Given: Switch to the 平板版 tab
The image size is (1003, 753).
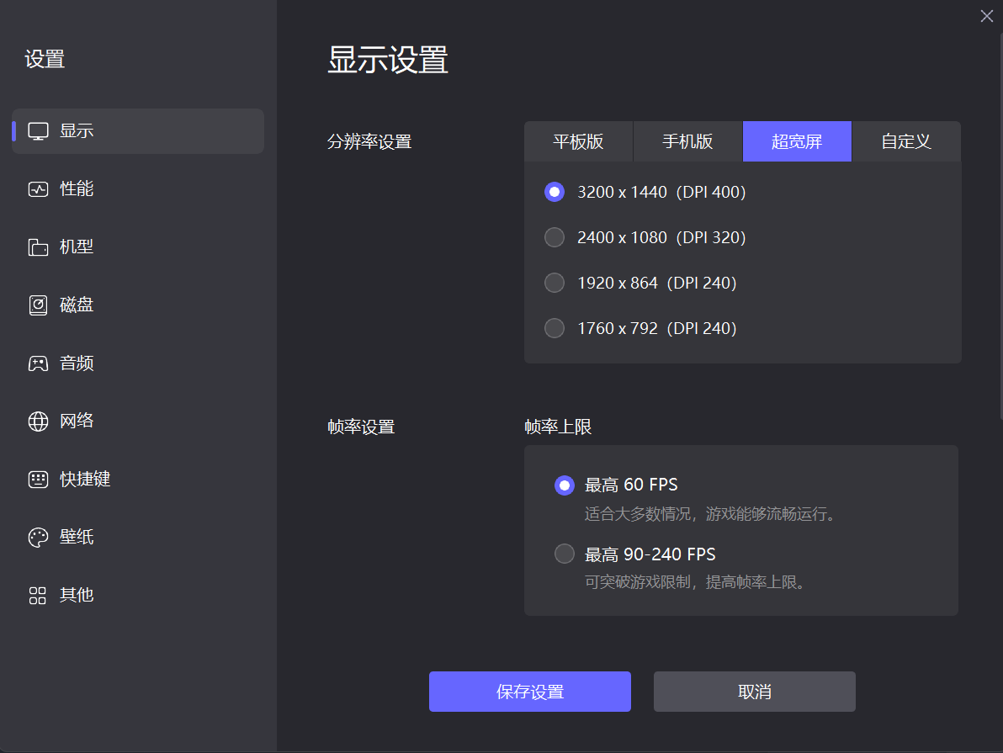Looking at the screenshot, I should pos(578,141).
